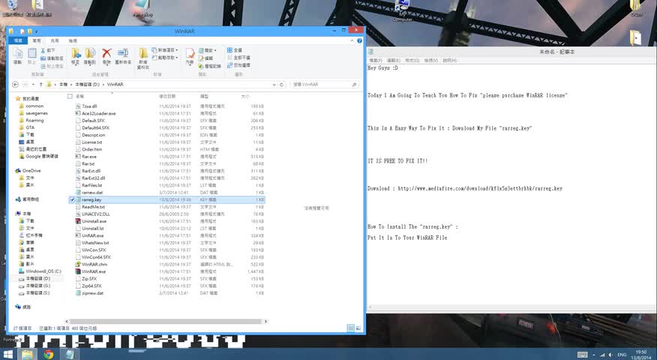Open Notepad File (F) menu
This screenshot has height=360, width=657.
point(376,60)
